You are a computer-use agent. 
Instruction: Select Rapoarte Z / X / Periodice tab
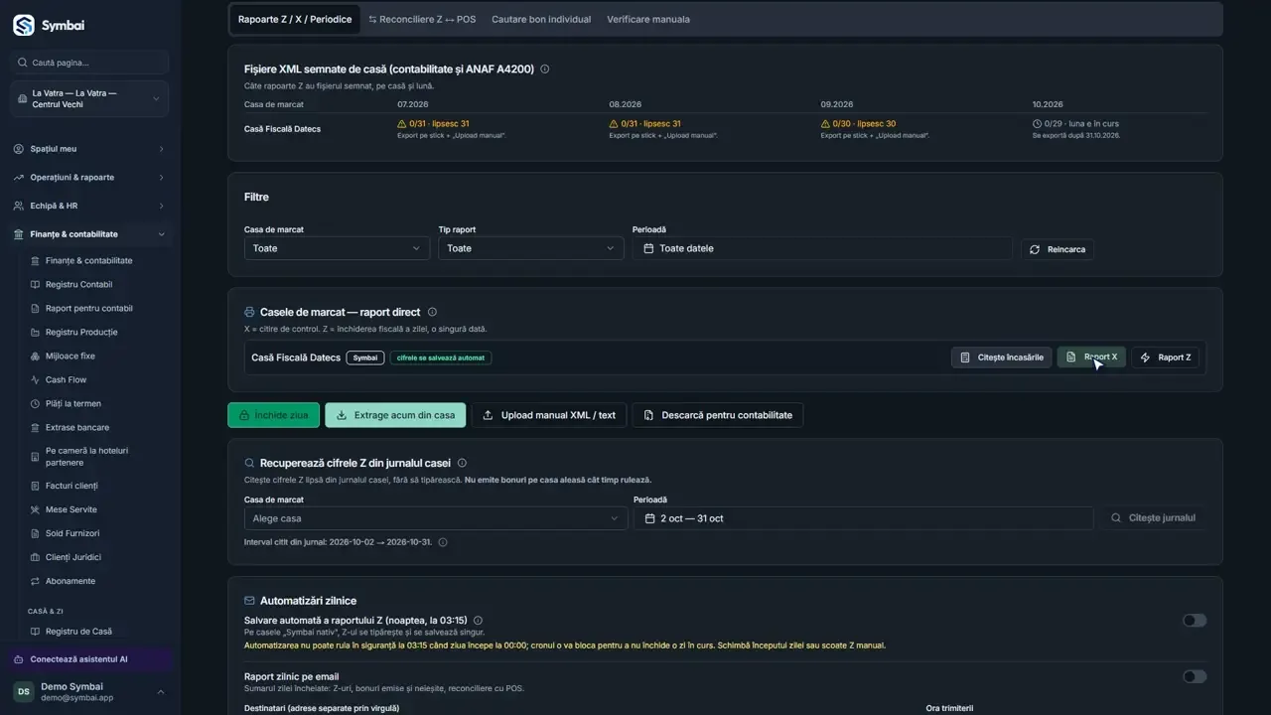295,20
